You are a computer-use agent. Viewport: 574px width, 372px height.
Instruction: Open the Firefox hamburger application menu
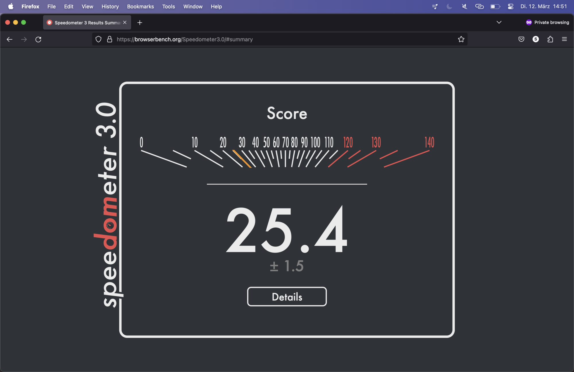(564, 39)
